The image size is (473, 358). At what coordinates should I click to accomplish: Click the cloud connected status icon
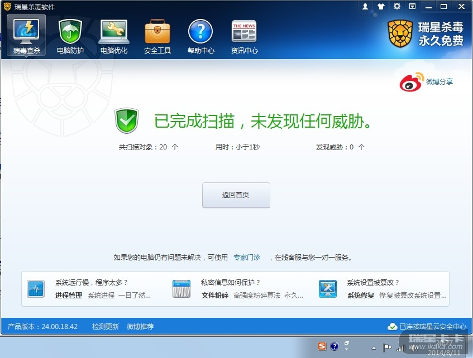392,326
